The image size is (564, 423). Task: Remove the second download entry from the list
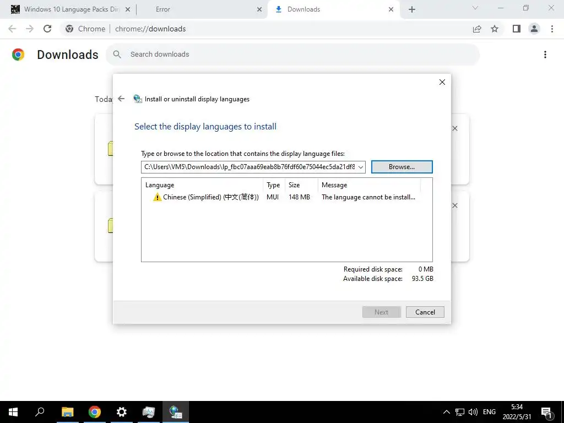[455, 205]
